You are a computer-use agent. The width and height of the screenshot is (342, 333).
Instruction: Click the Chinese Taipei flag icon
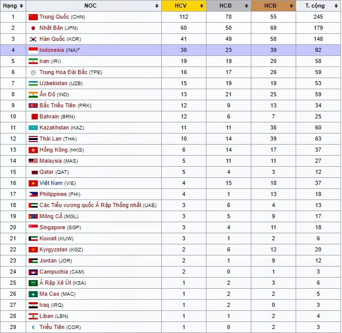point(33,73)
